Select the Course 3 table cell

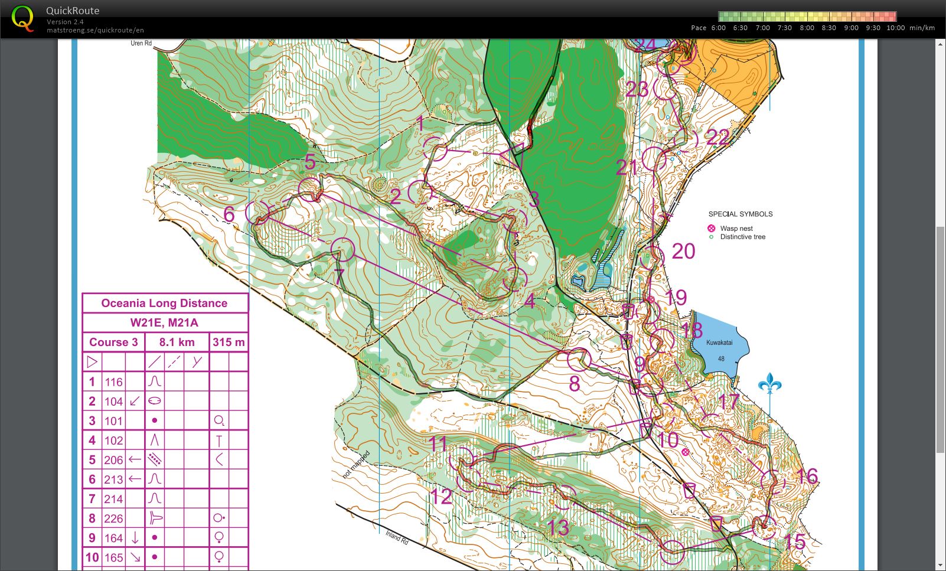tap(113, 342)
